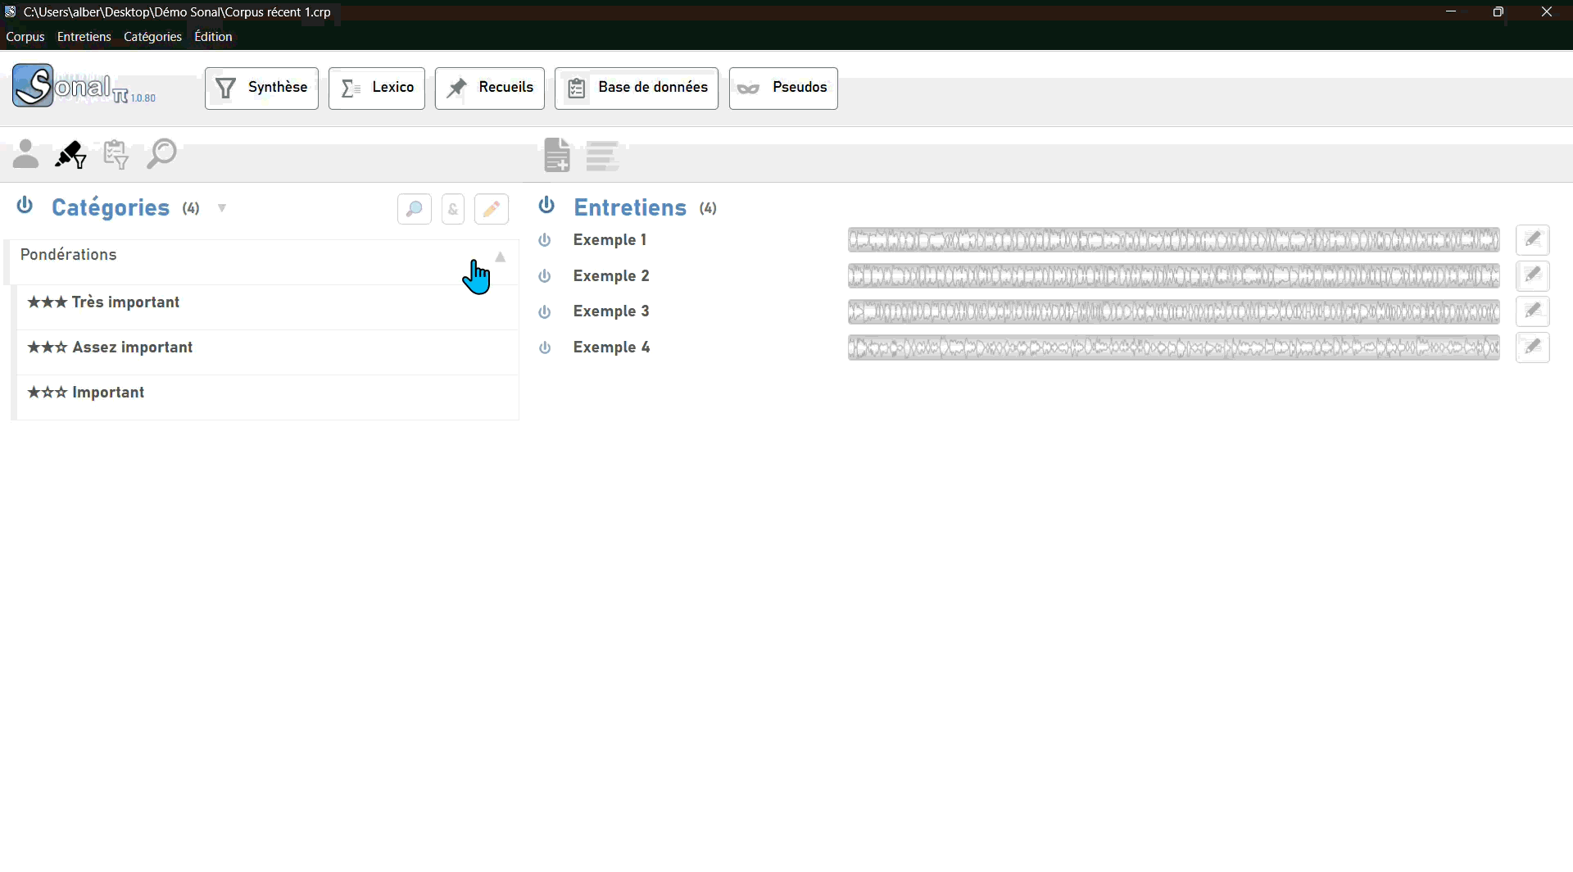The width and height of the screenshot is (1573, 872).
Task: Toggle power icon for Exemple 2
Action: [545, 276]
